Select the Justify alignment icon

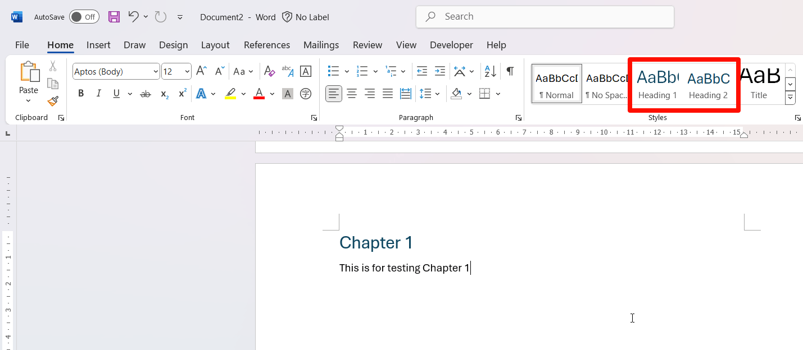[x=388, y=93]
